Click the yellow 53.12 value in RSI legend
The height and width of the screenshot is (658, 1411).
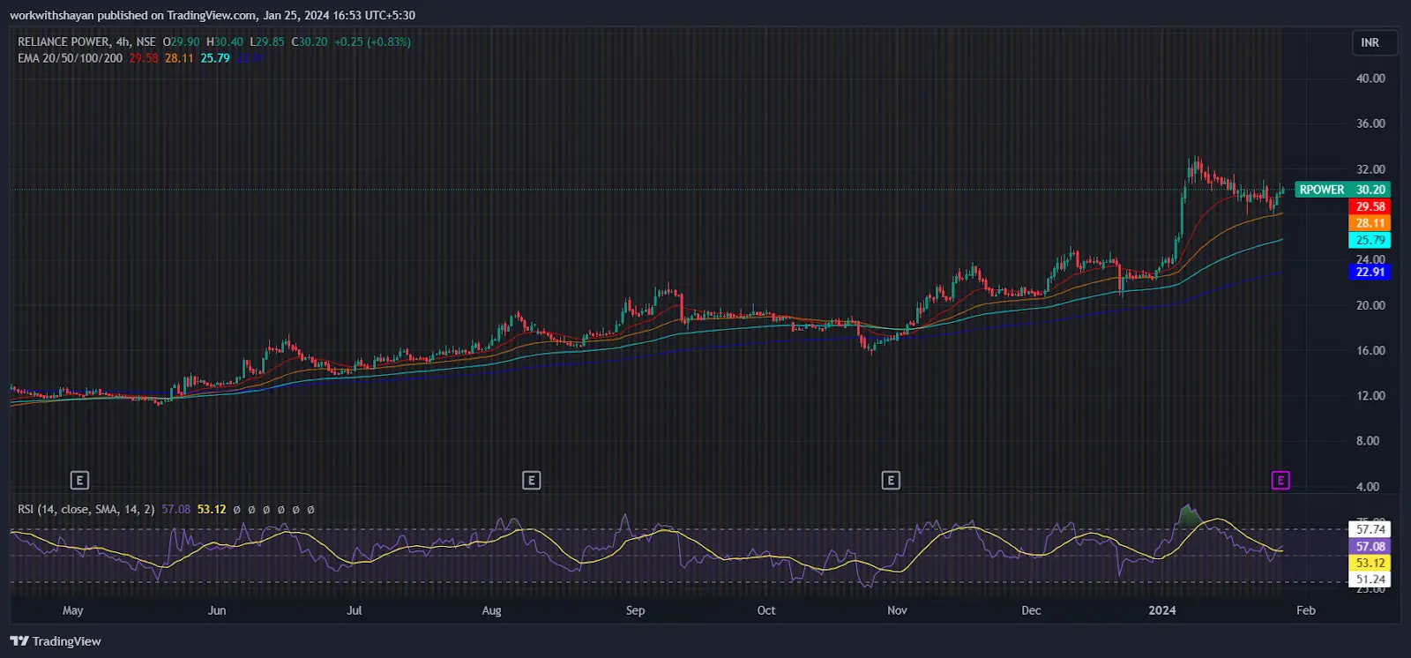click(x=212, y=509)
